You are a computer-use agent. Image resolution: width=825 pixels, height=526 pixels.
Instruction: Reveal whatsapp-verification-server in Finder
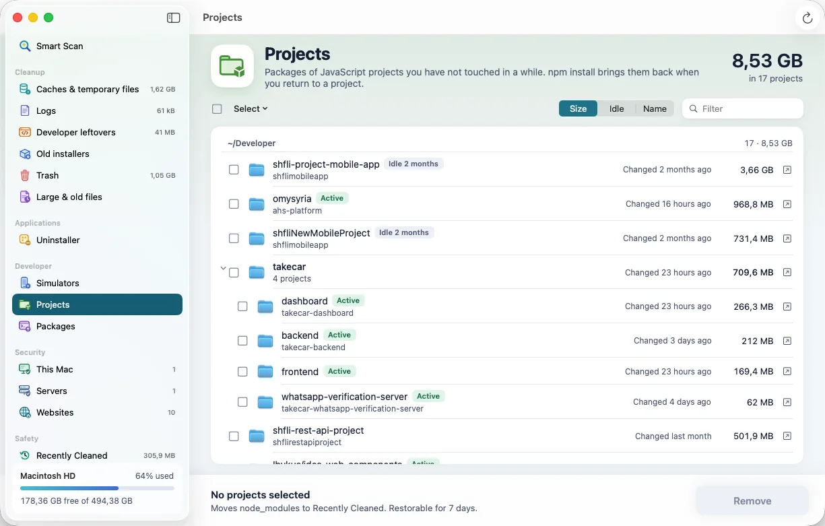(787, 402)
